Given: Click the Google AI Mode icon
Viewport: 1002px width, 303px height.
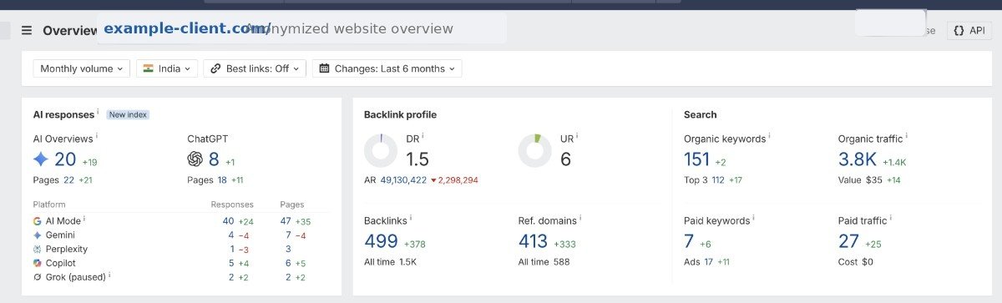Looking at the screenshot, I should tap(37, 221).
